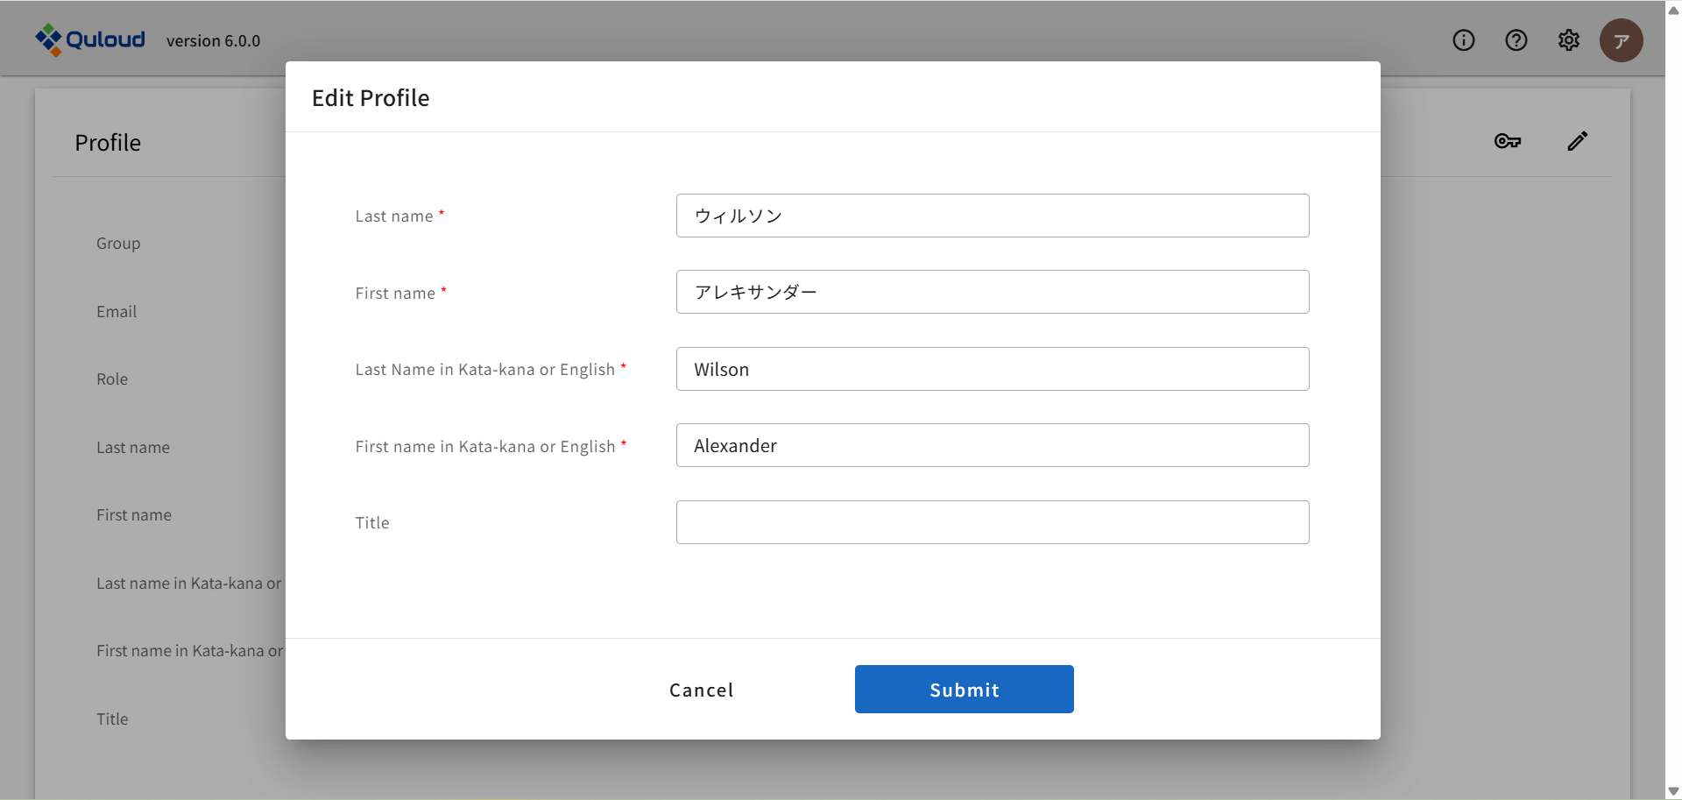
Task: Click the user avatar in header
Action: [x=1621, y=40]
